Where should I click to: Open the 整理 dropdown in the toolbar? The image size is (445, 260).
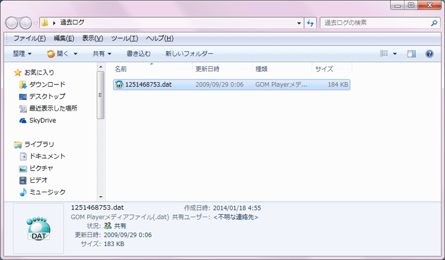click(22, 53)
